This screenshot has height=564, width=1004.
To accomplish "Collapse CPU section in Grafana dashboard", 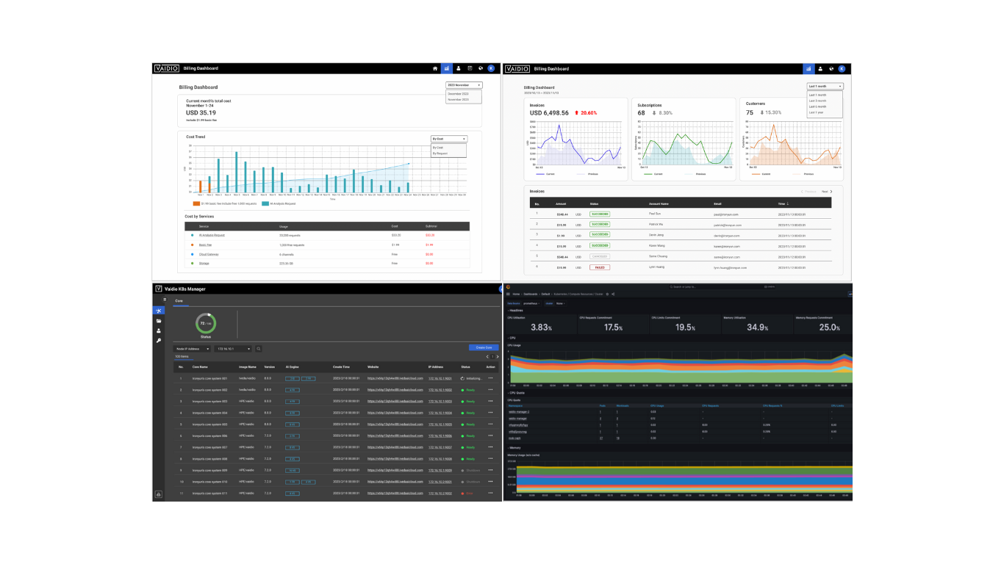I will [x=512, y=338].
